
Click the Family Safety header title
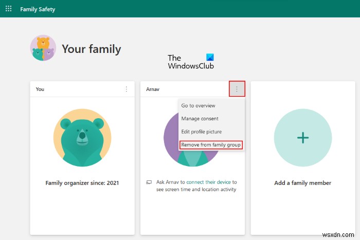click(38, 9)
